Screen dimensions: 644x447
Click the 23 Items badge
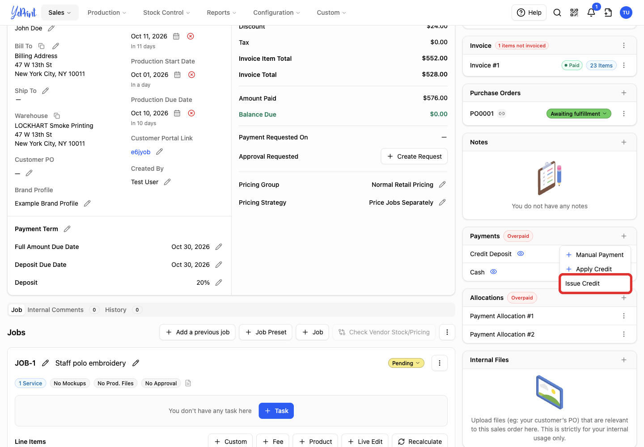pos(601,65)
